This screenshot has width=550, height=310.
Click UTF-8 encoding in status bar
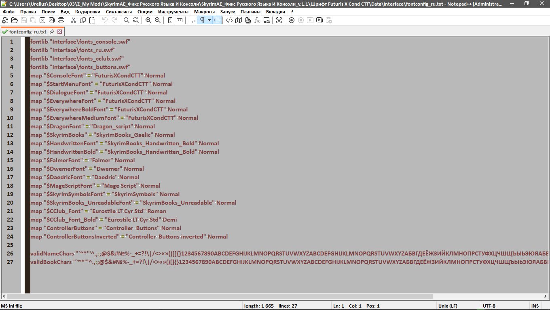(489, 306)
